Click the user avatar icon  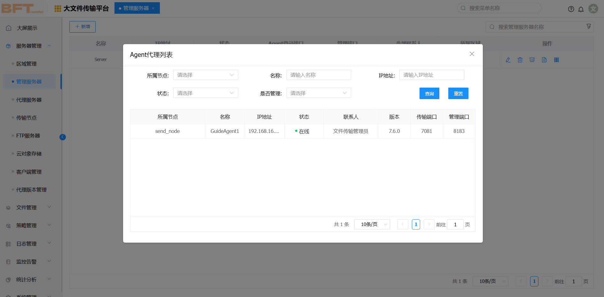tap(593, 9)
